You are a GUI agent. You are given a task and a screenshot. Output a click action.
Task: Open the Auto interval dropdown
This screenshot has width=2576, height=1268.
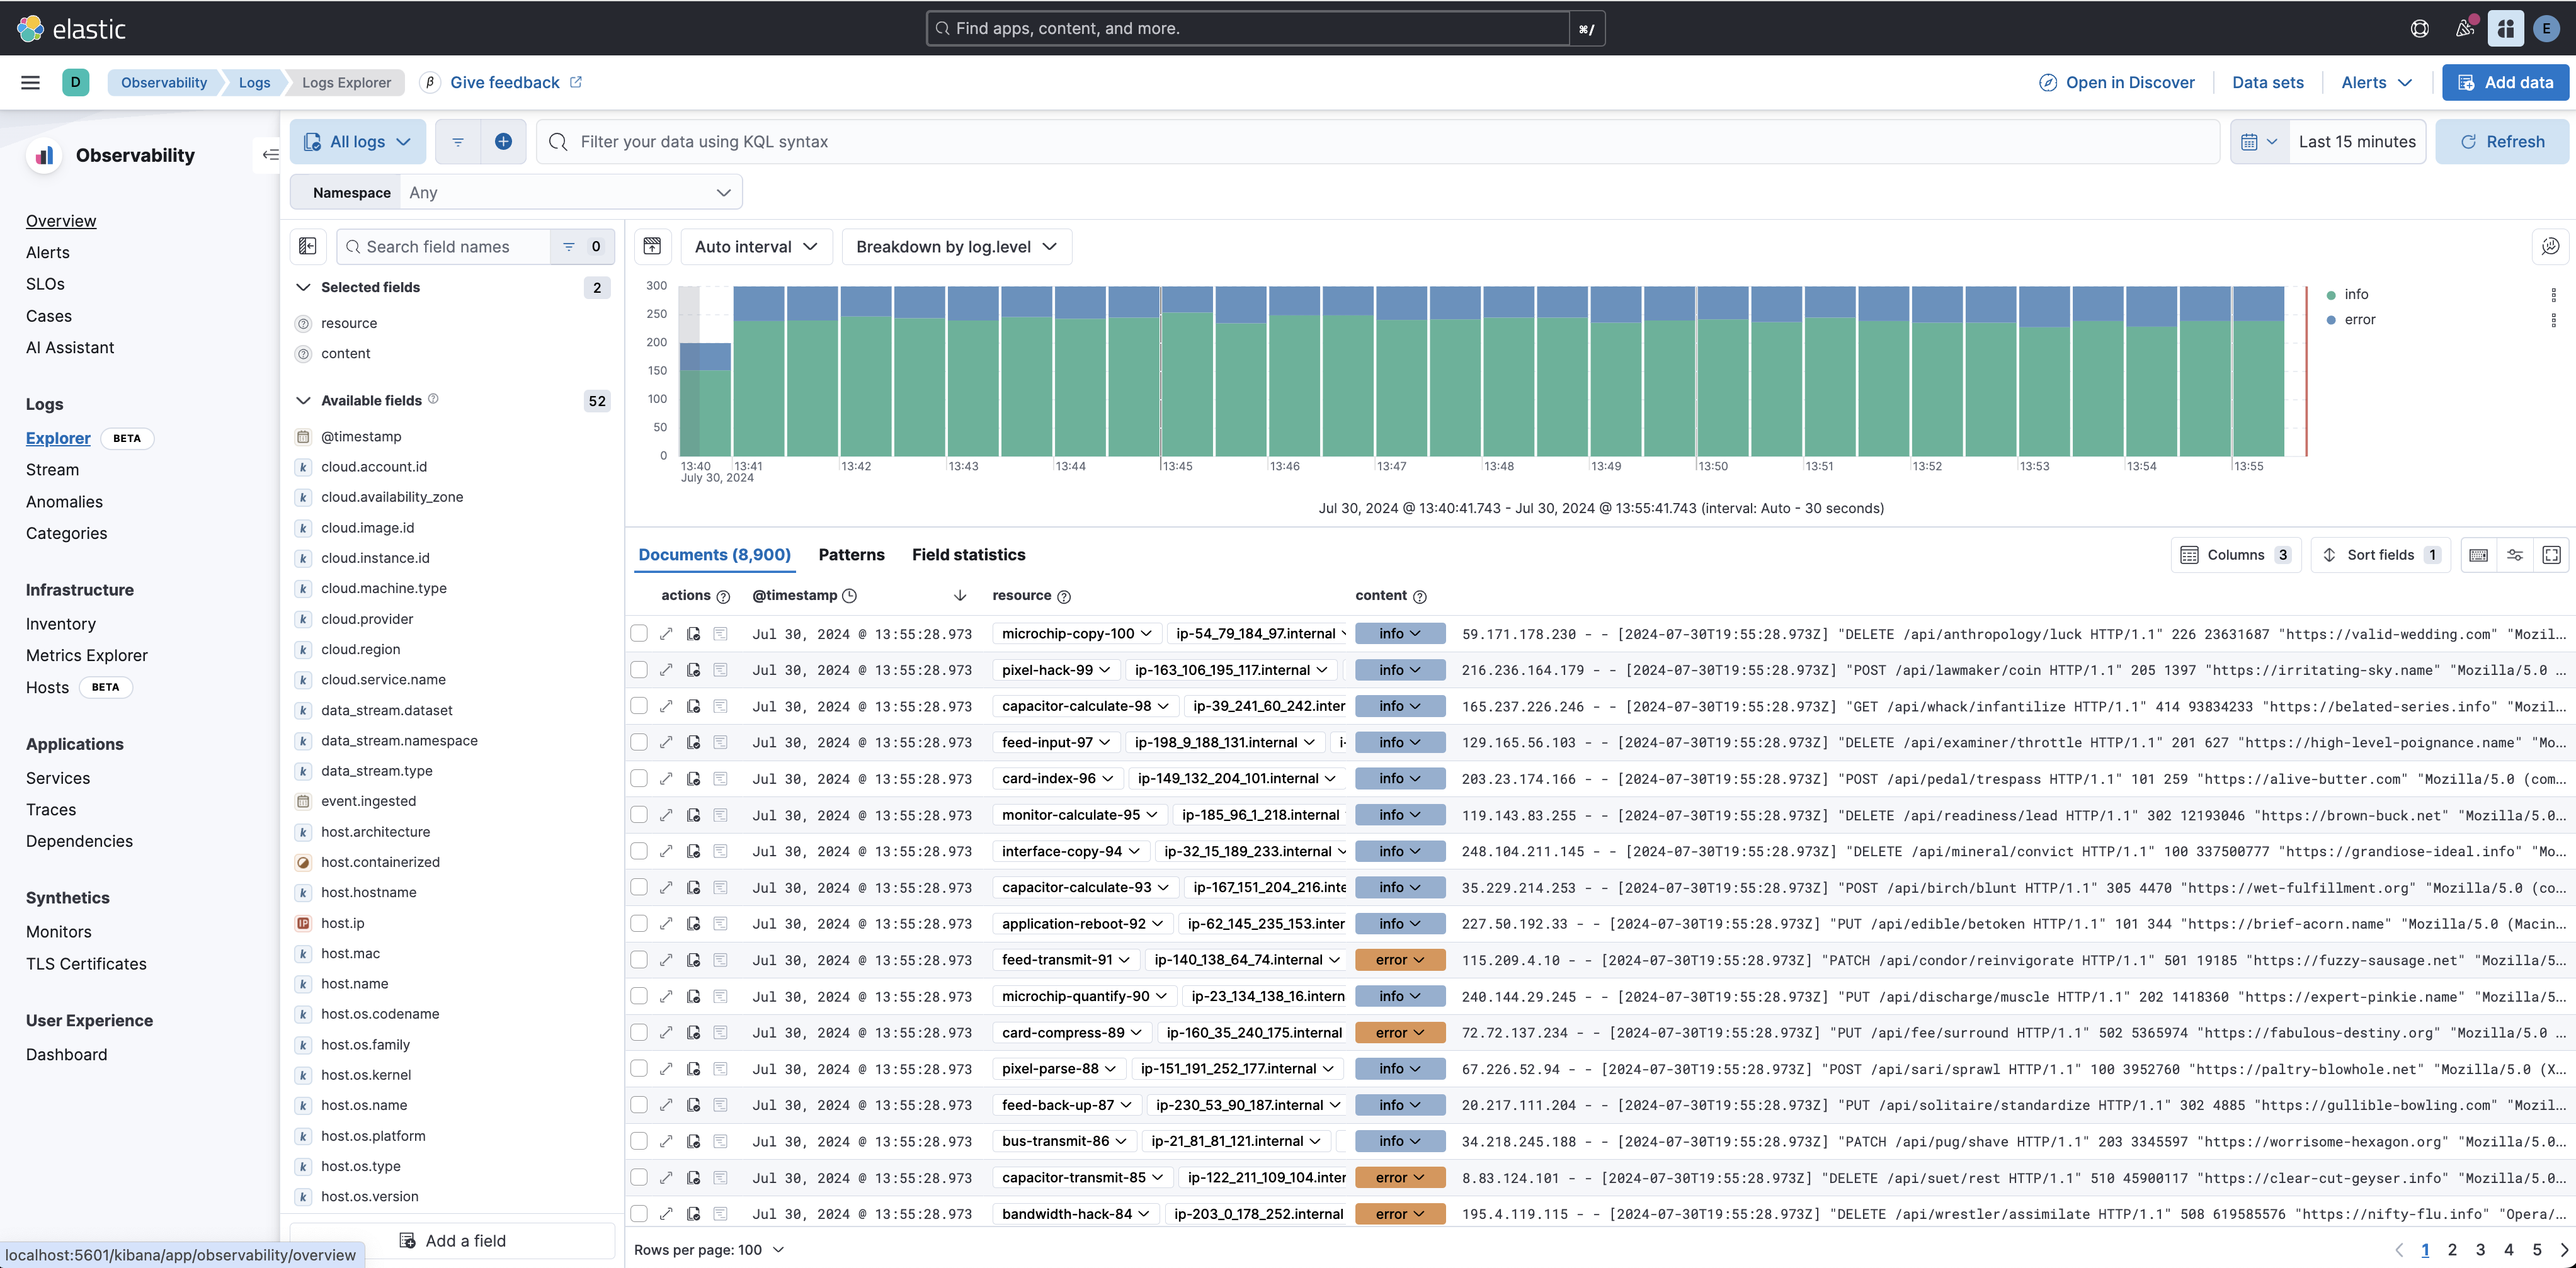pyautogui.click(x=756, y=247)
